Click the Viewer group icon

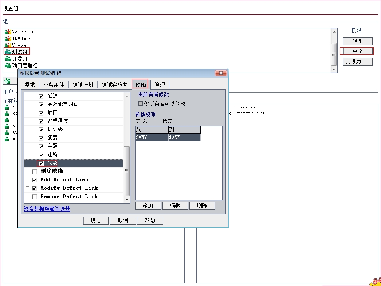point(8,45)
